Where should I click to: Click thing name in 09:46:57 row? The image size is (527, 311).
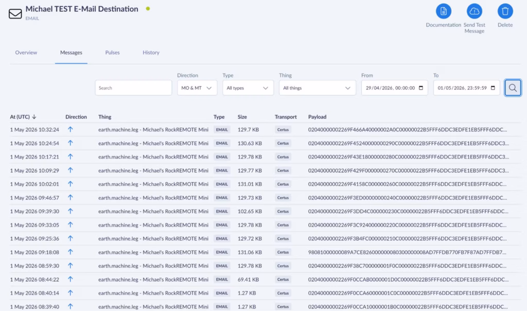tap(153, 198)
